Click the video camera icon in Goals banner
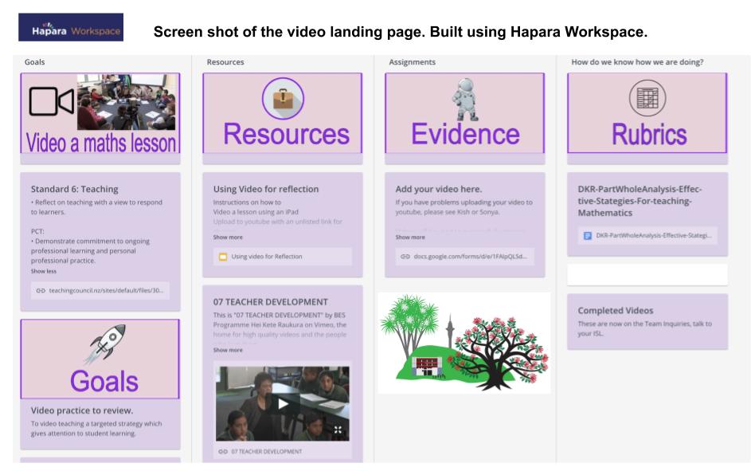 (x=53, y=101)
